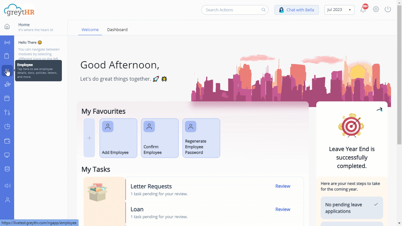Open the megaphone announcements icon
Image resolution: width=402 pixels, height=226 pixels.
click(7, 186)
